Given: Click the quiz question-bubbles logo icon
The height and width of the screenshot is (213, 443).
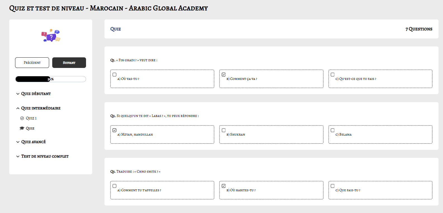Looking at the screenshot, I should [51, 36].
